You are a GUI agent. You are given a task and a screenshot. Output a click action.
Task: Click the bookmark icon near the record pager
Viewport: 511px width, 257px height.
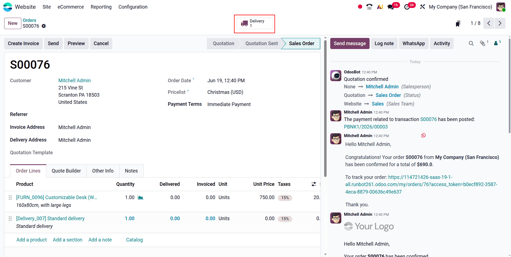point(458,24)
